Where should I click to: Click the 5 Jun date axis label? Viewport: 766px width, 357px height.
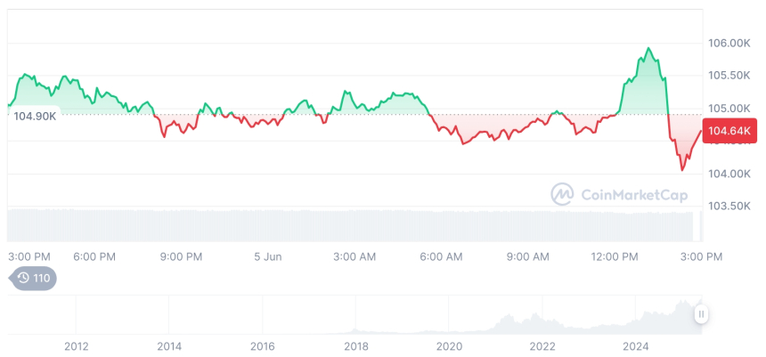click(x=267, y=256)
